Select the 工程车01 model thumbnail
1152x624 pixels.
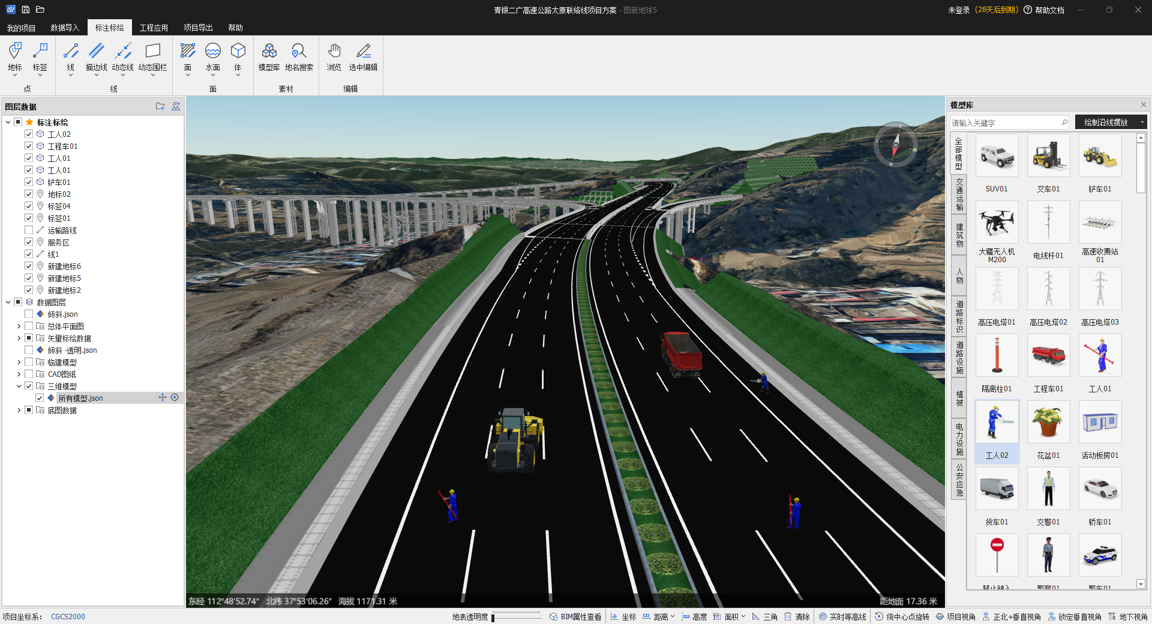point(1048,356)
